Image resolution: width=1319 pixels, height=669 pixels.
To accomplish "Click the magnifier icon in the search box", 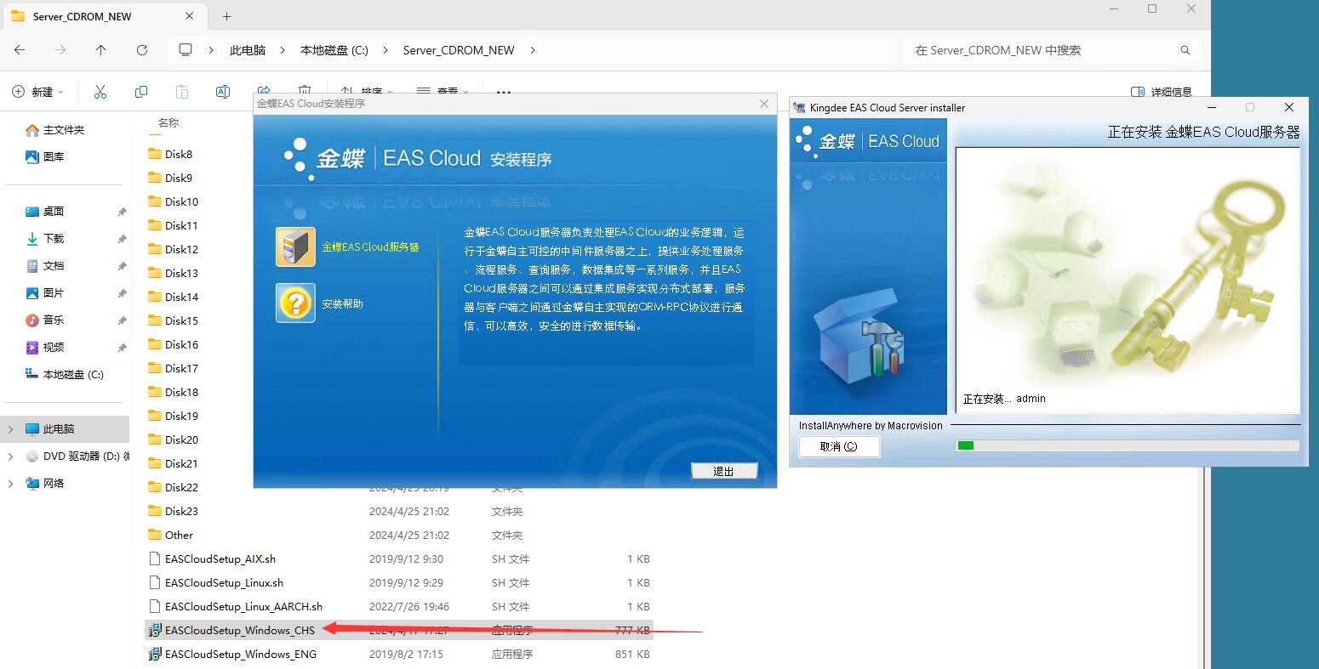I will point(1185,50).
